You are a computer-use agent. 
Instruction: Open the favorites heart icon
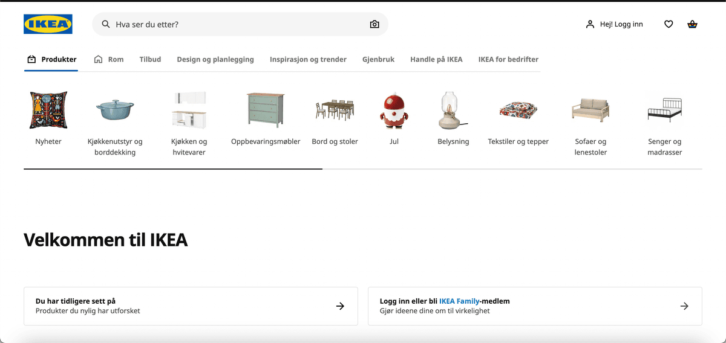669,24
